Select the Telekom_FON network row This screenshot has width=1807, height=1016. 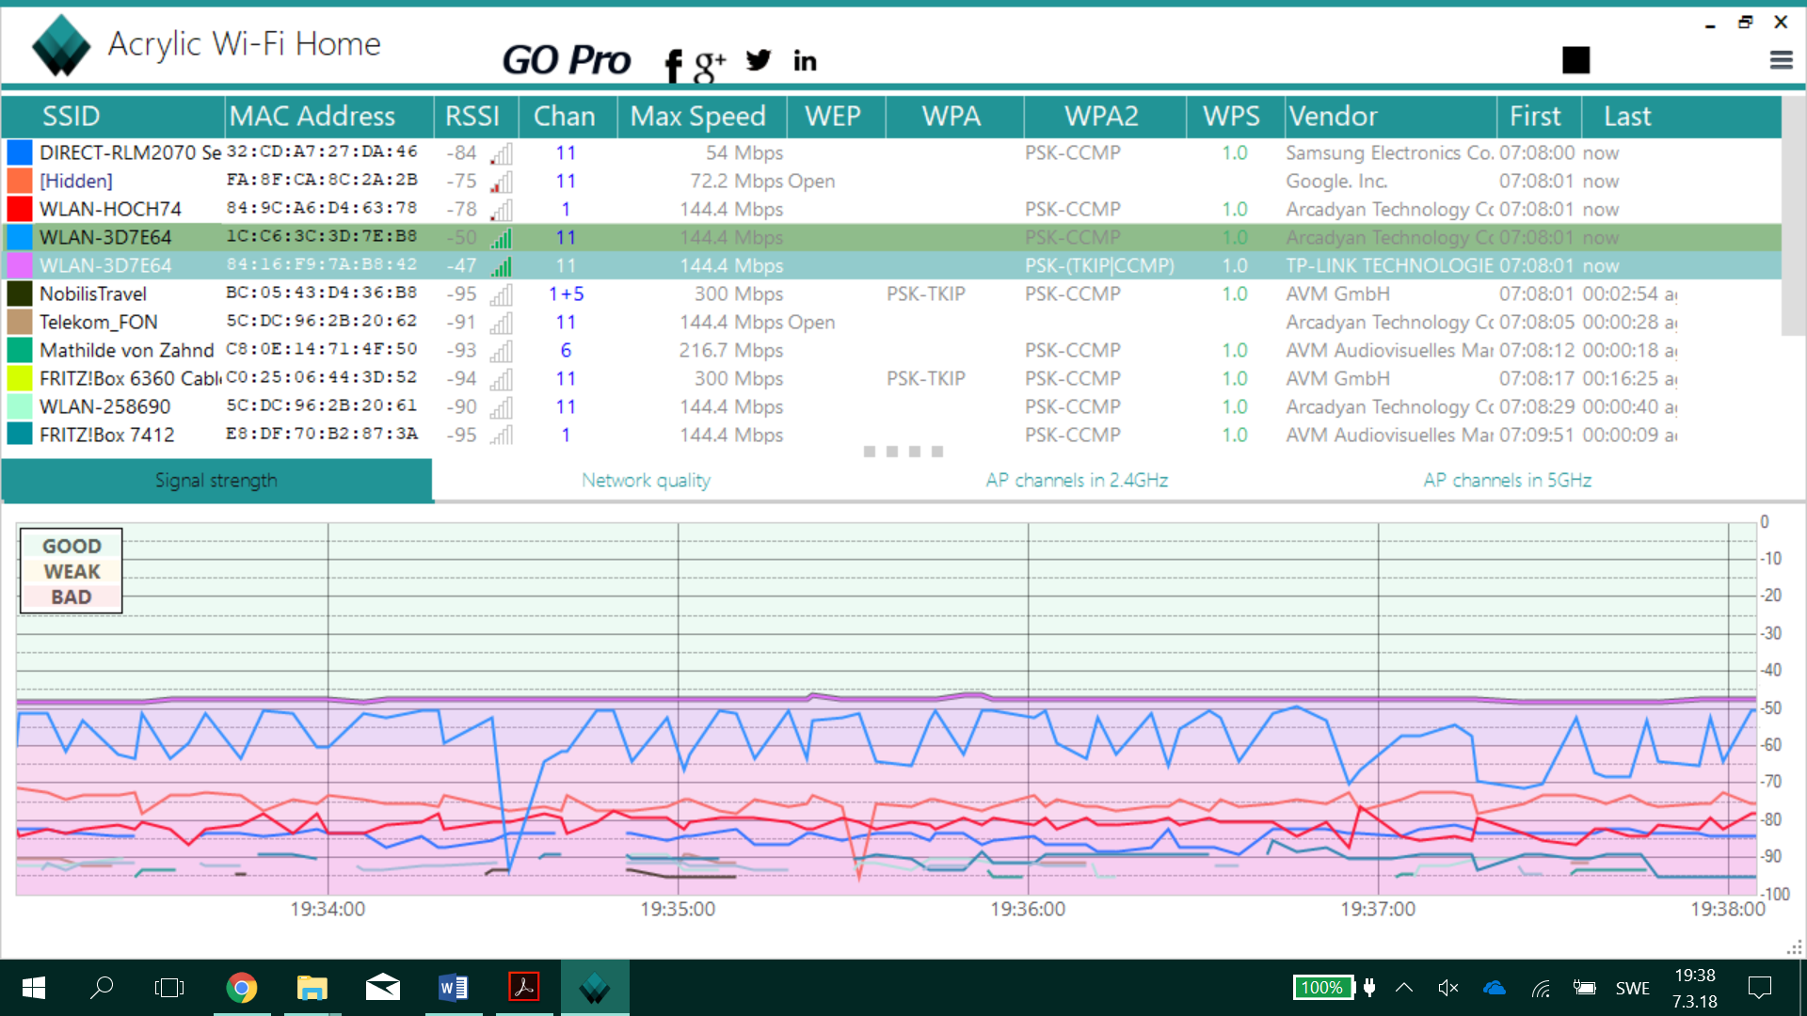(891, 322)
